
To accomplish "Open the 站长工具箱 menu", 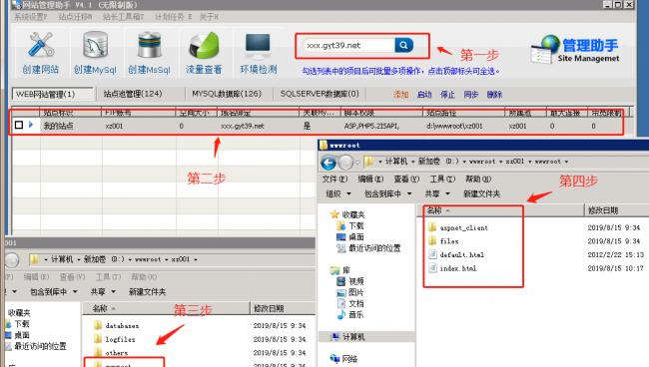I will click(123, 17).
